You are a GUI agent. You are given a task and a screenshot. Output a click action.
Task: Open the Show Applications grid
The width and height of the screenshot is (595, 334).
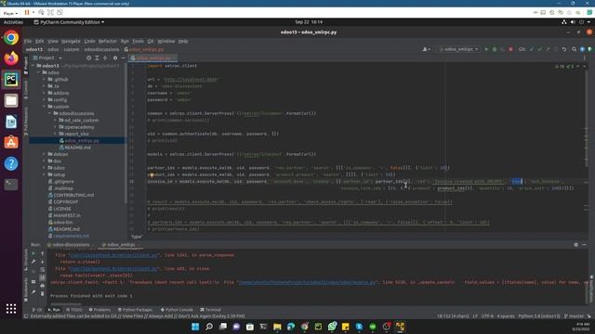point(11,309)
